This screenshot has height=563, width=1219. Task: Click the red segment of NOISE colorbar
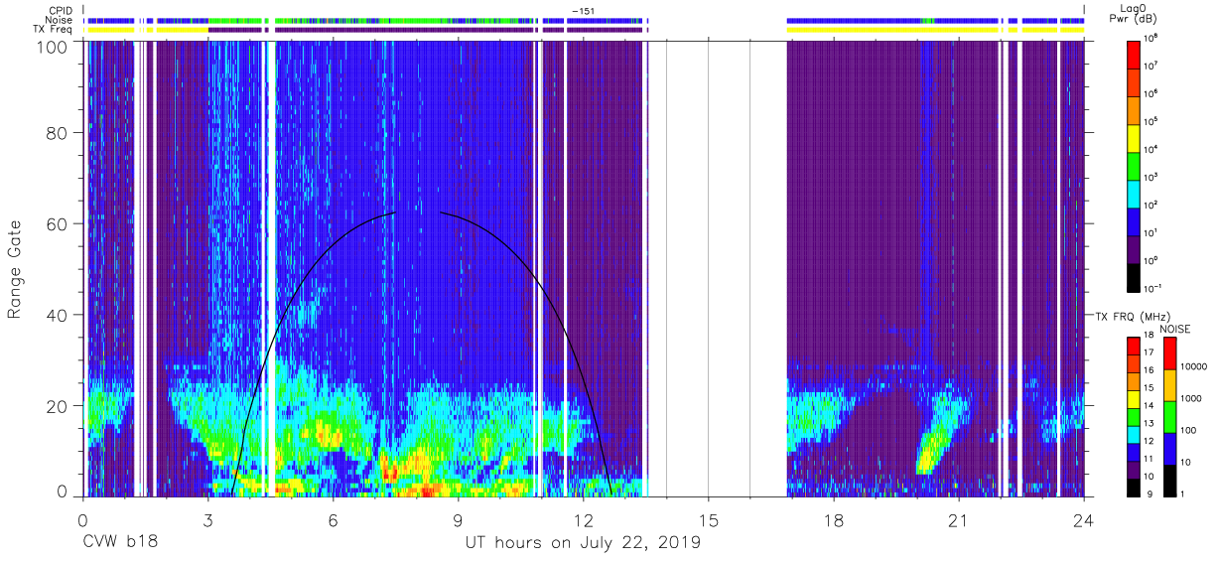tap(1169, 353)
